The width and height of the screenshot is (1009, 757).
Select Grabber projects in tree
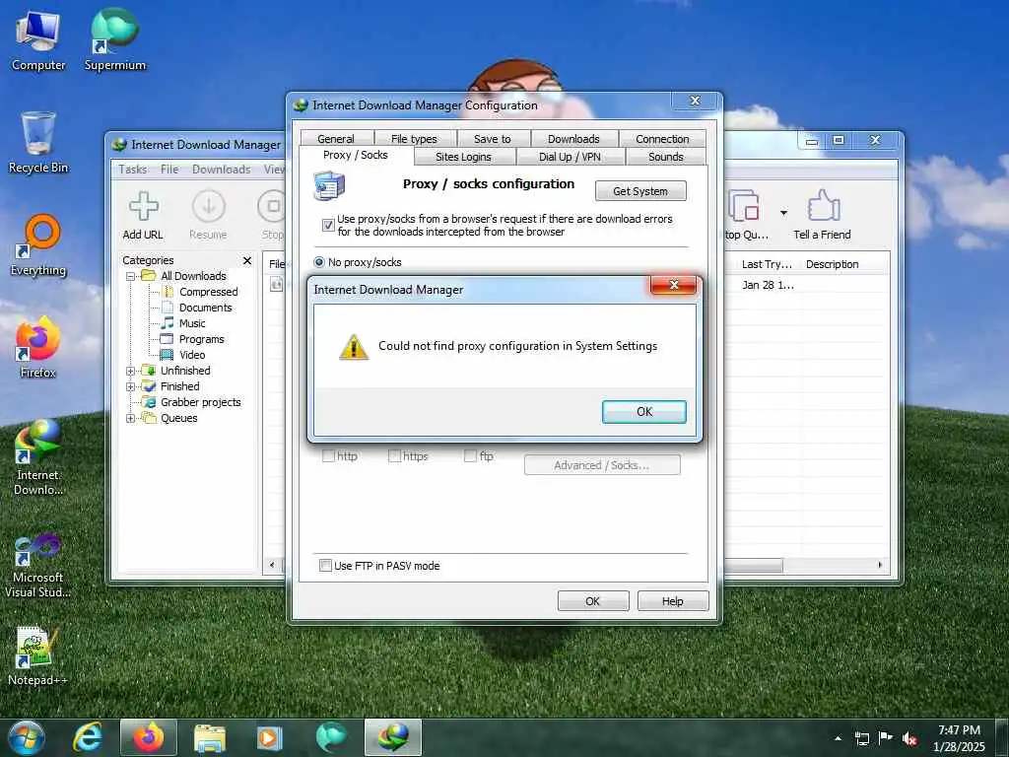click(200, 402)
